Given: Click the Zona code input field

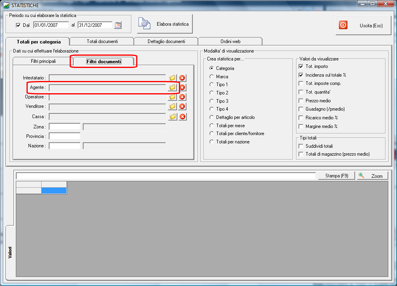Looking at the screenshot, I should coord(65,126).
